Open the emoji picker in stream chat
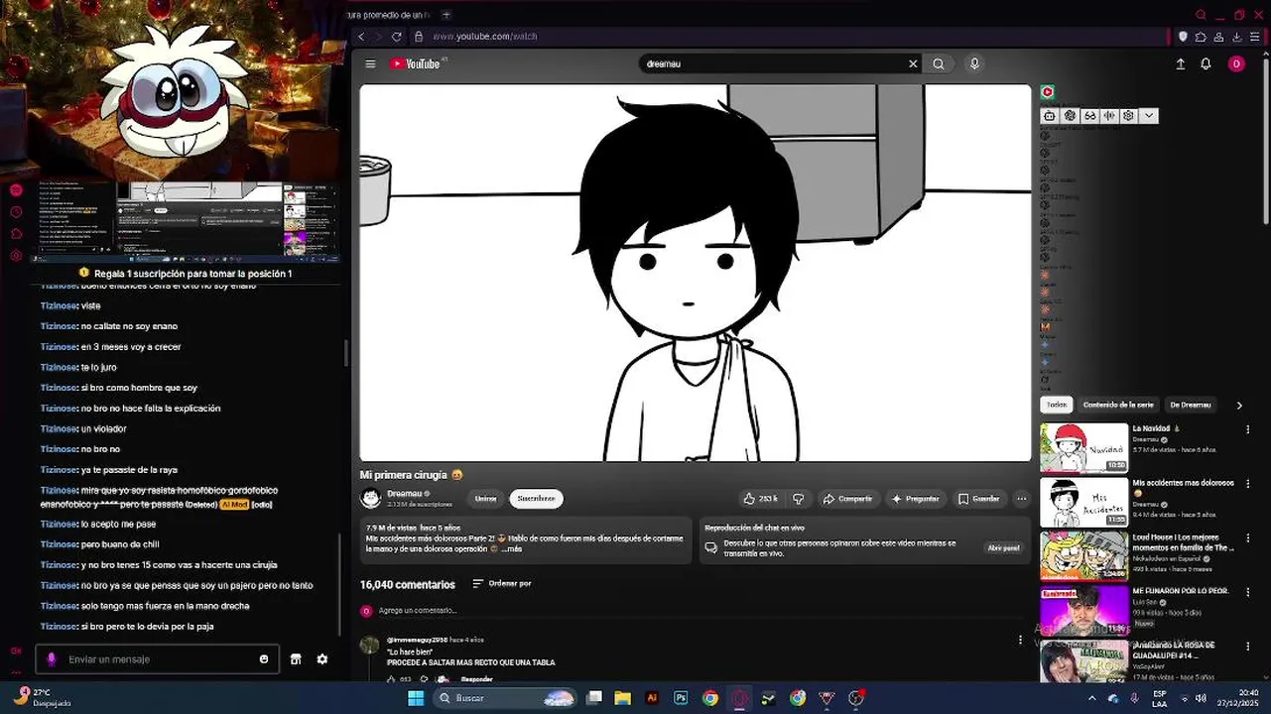The width and height of the screenshot is (1271, 714). [264, 659]
